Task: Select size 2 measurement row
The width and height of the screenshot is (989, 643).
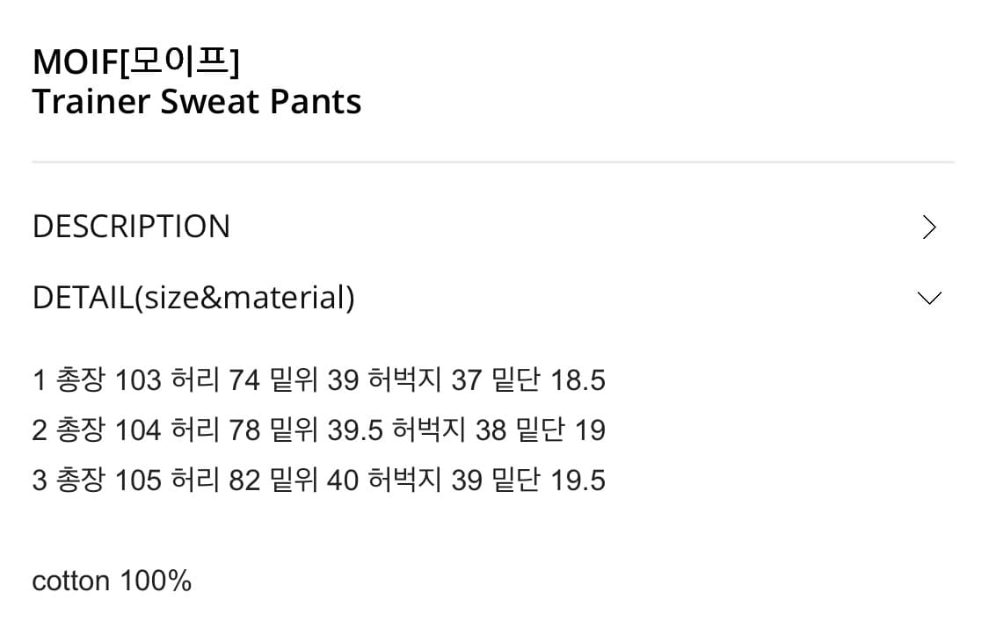Action: click(x=318, y=430)
